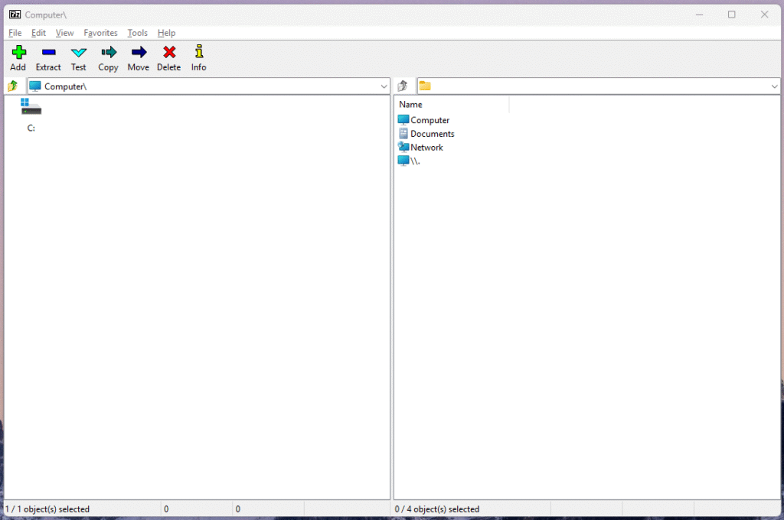This screenshot has width=784, height=520.
Task: Select the Network entry in the right panel
Action: pyautogui.click(x=426, y=147)
